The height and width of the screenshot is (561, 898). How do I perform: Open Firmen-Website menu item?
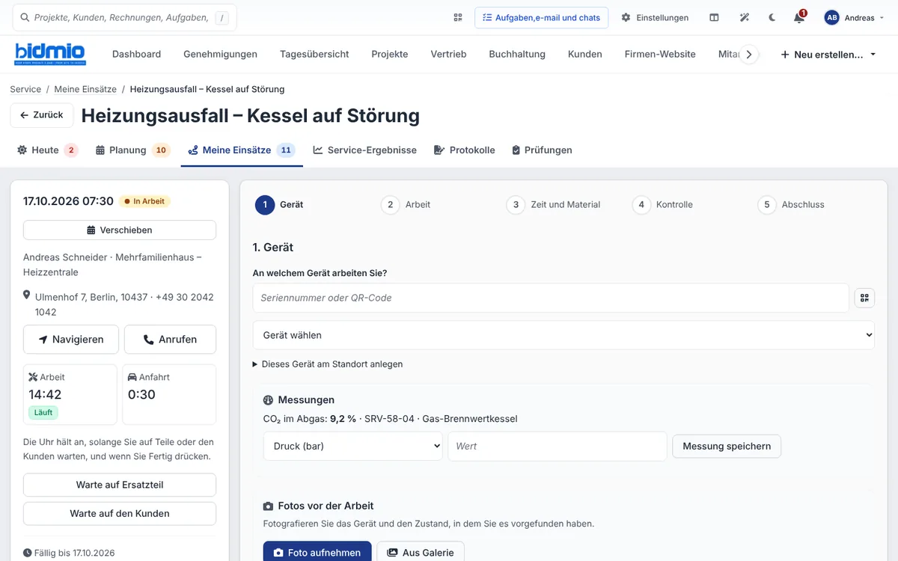(x=660, y=54)
